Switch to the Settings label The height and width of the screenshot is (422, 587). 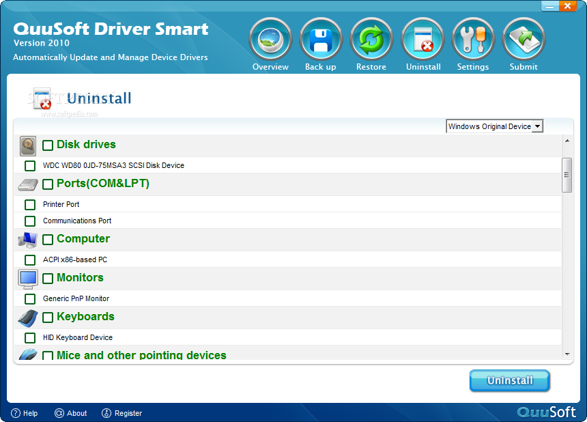tap(473, 67)
